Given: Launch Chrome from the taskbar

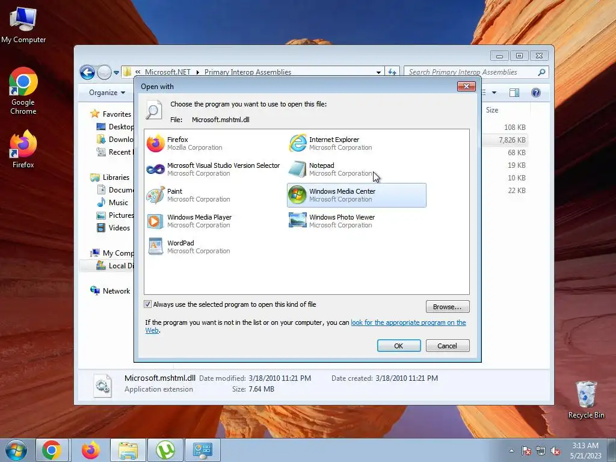Looking at the screenshot, I should (x=52, y=450).
